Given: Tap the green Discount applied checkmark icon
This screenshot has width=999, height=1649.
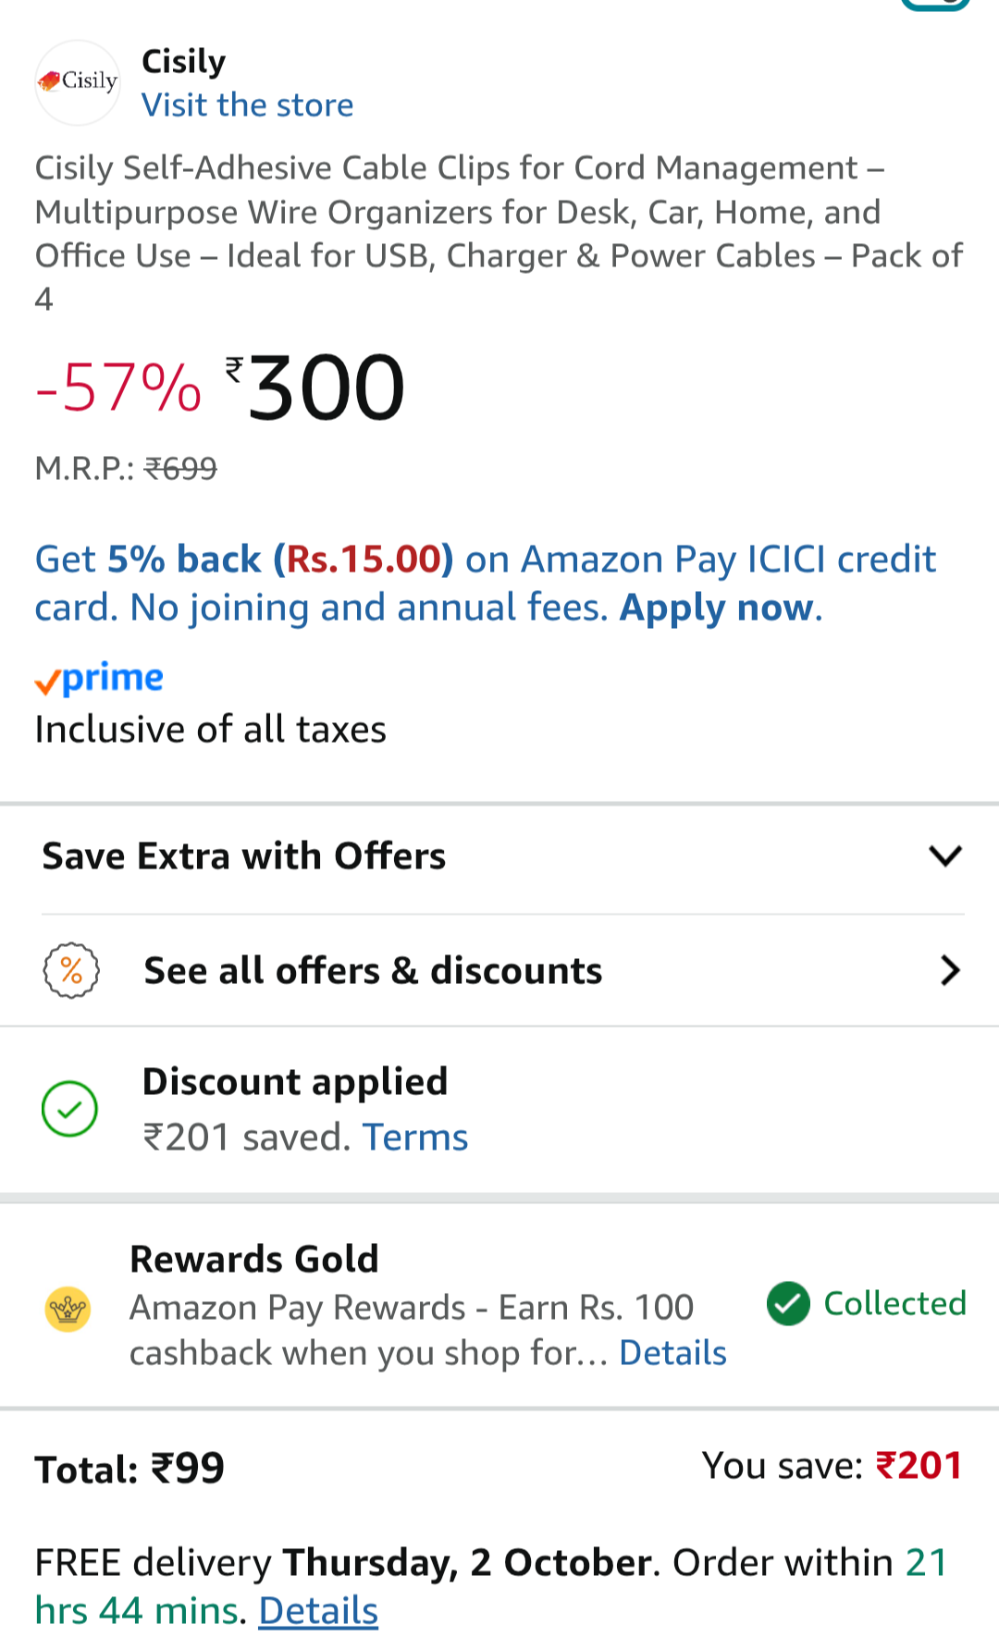Looking at the screenshot, I should (69, 1108).
